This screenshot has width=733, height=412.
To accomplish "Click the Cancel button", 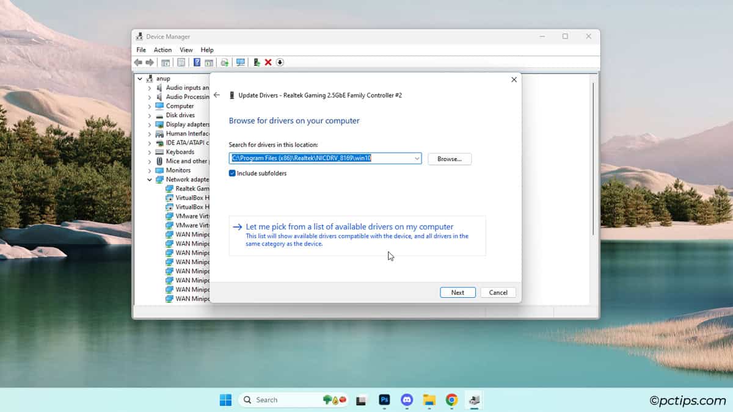I will [x=498, y=292].
